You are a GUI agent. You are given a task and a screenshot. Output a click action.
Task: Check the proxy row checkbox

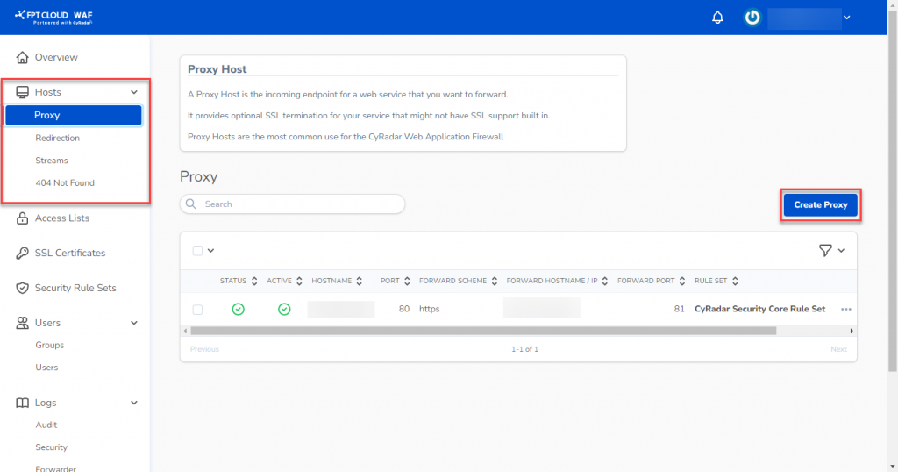197,310
